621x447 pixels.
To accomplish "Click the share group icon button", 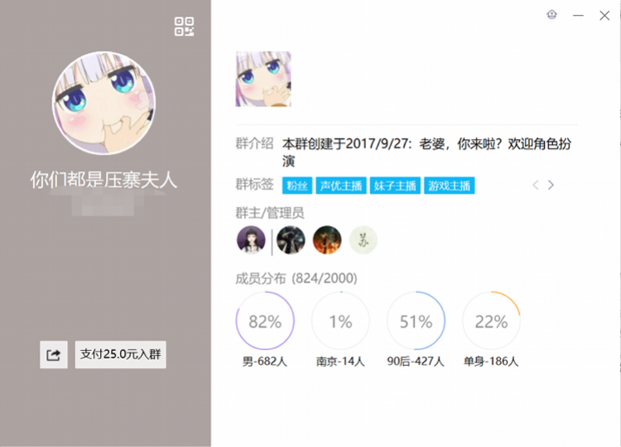I will point(54,355).
